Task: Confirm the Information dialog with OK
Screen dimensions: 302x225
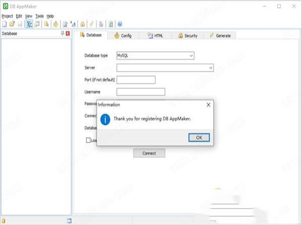Action: point(199,138)
